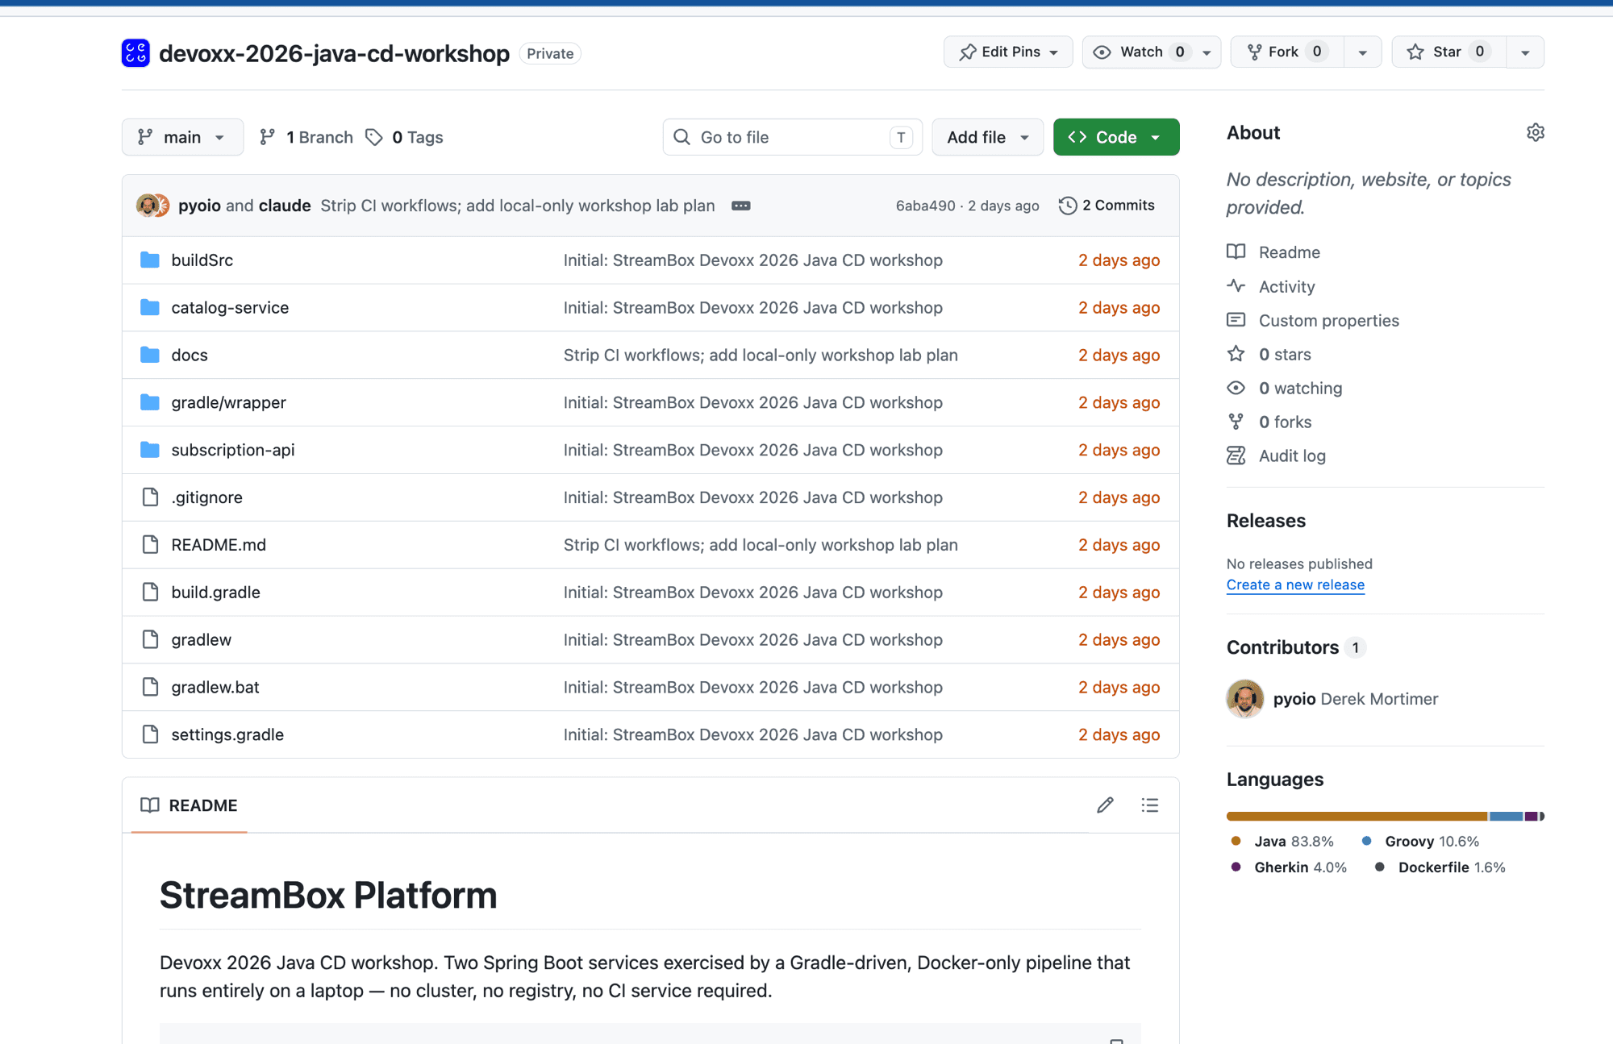Open the Edit Pins dropdown
Screen dimensions: 1613x1044
coord(1008,52)
